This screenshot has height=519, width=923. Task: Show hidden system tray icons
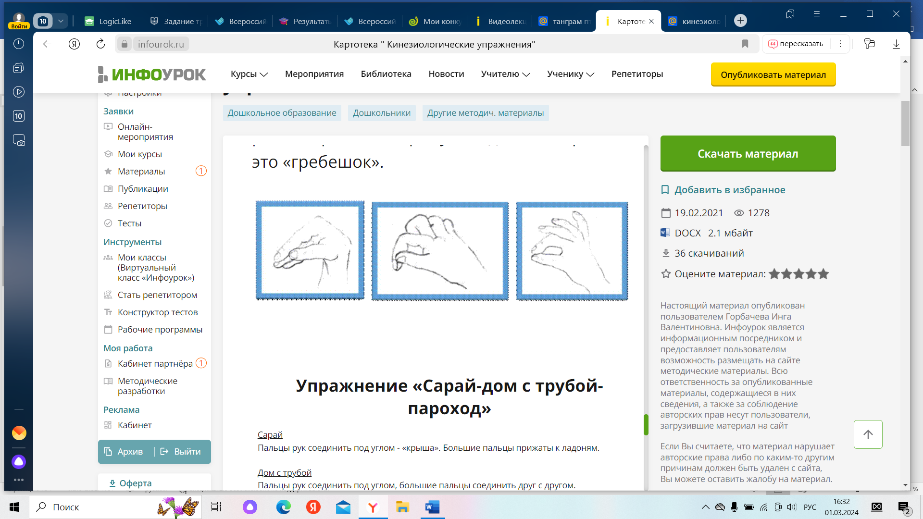[705, 507]
